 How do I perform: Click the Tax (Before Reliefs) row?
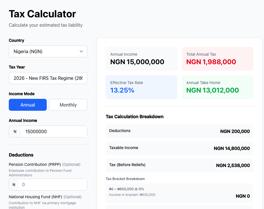coord(179,165)
